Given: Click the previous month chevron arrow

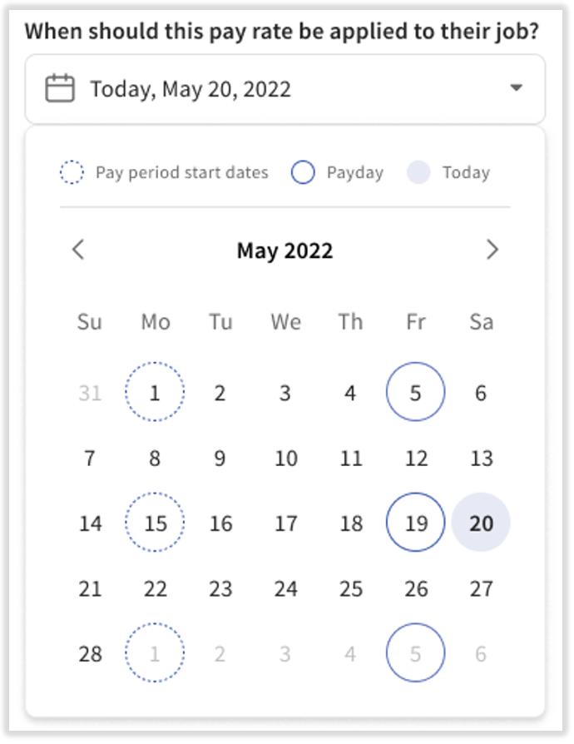Looking at the screenshot, I should click(80, 250).
